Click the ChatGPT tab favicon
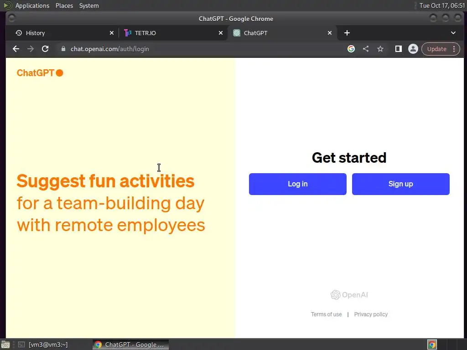The height and width of the screenshot is (350, 467). [237, 33]
